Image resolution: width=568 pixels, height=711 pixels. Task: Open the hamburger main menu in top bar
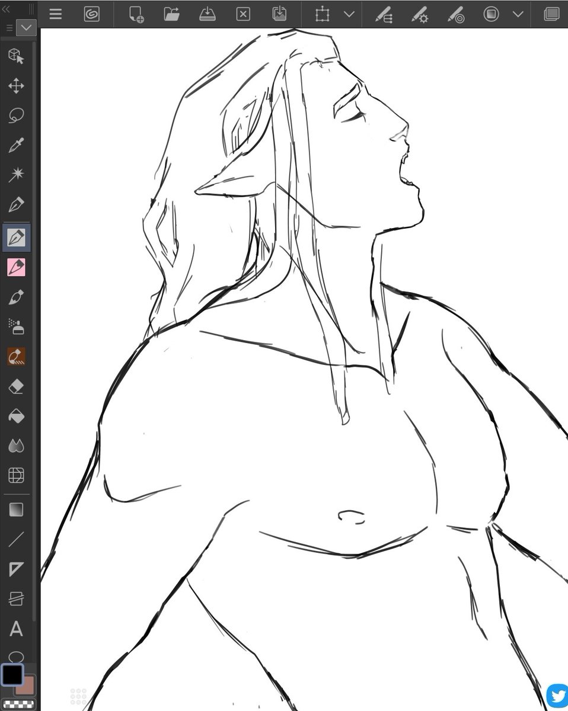point(56,14)
